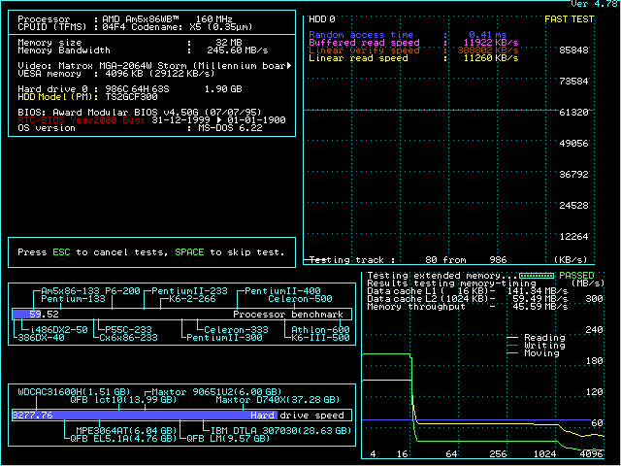Click the IBM DTLA 307030 drive label
This screenshot has width=621, height=466.
(x=264, y=428)
